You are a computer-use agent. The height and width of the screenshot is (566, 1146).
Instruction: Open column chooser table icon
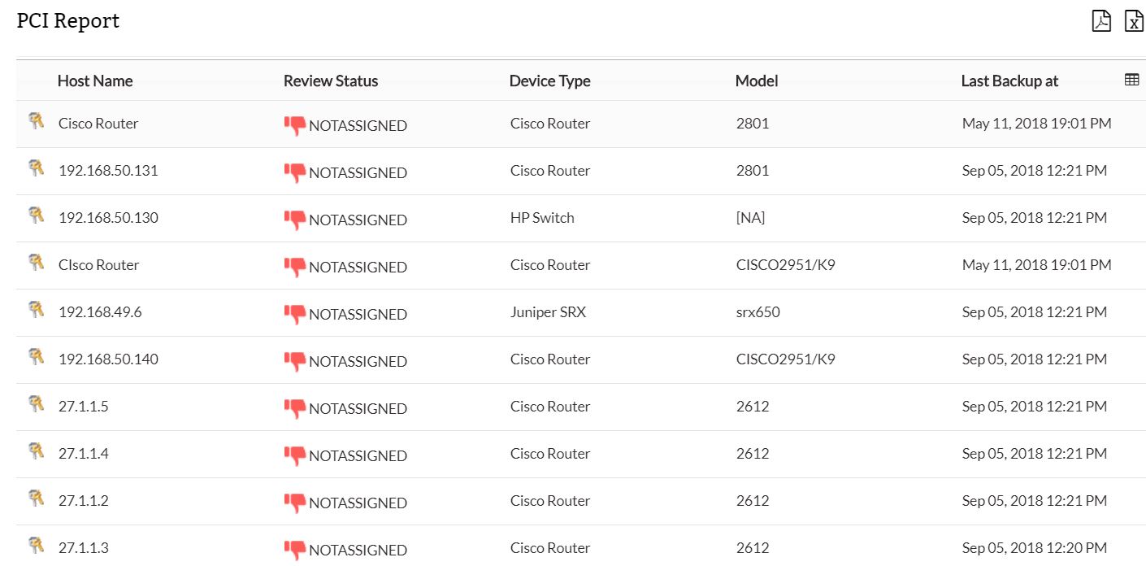[x=1131, y=80]
